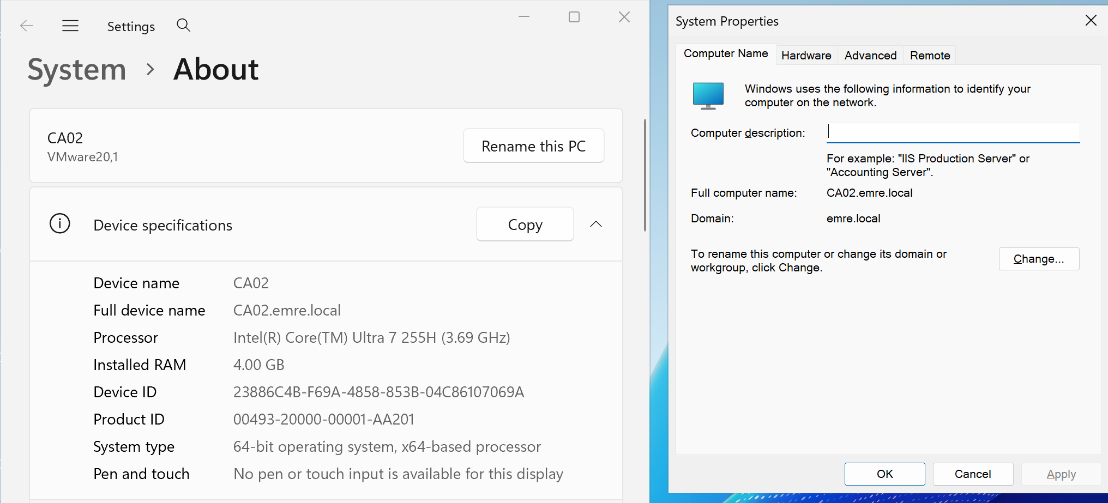Click the Settings search magnifier icon
The image size is (1108, 503).
184,25
